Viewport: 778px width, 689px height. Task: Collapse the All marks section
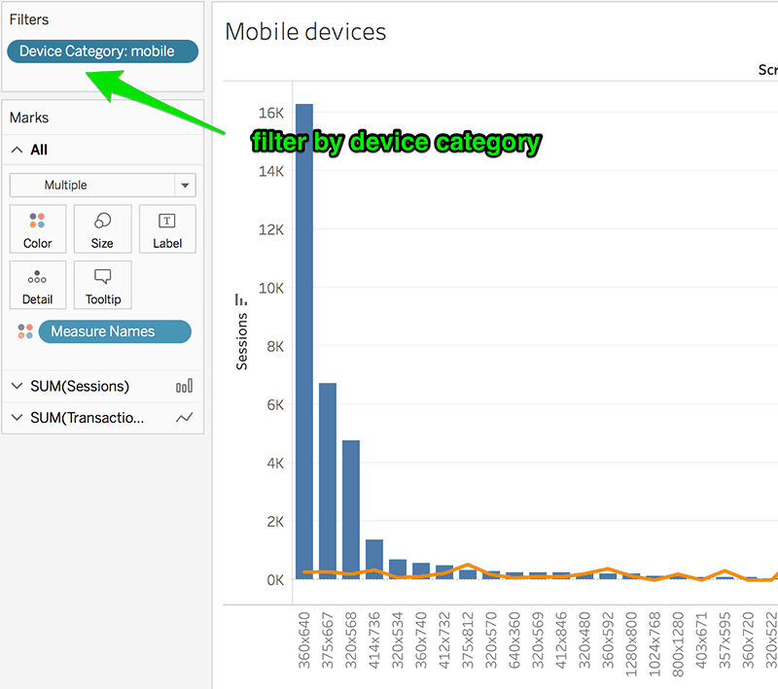coord(17,150)
